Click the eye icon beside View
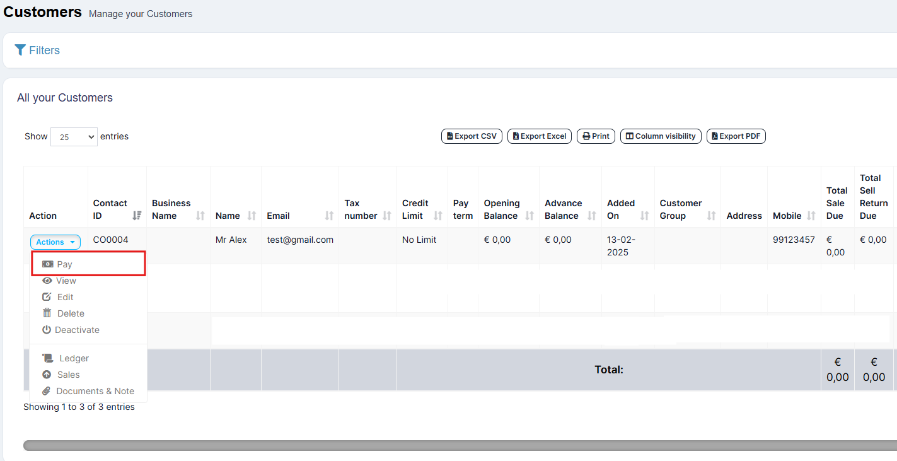Image resolution: width=897 pixels, height=461 pixels. pyautogui.click(x=47, y=281)
